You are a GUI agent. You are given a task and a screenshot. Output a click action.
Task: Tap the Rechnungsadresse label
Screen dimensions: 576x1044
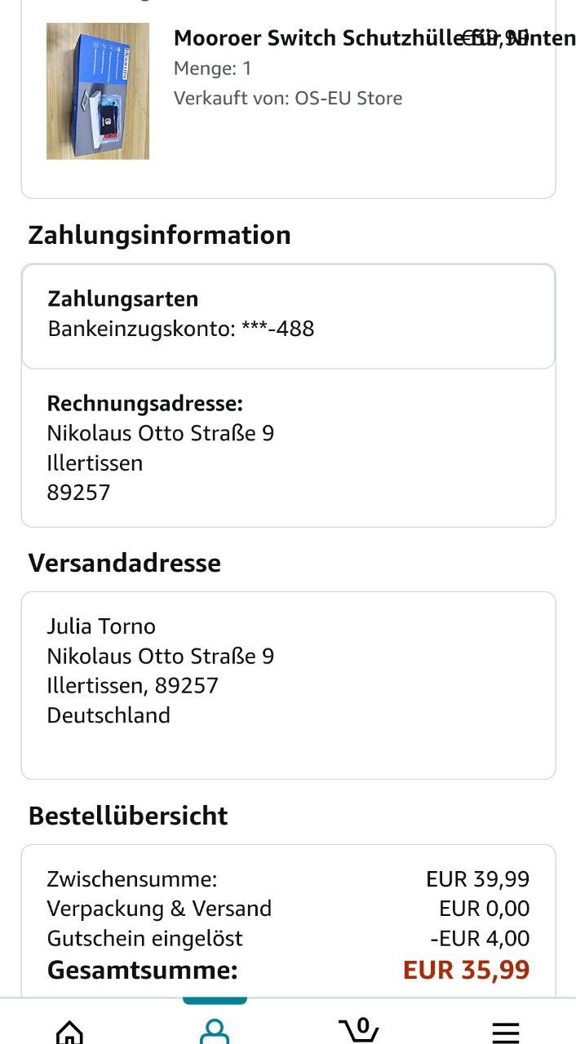tap(145, 403)
